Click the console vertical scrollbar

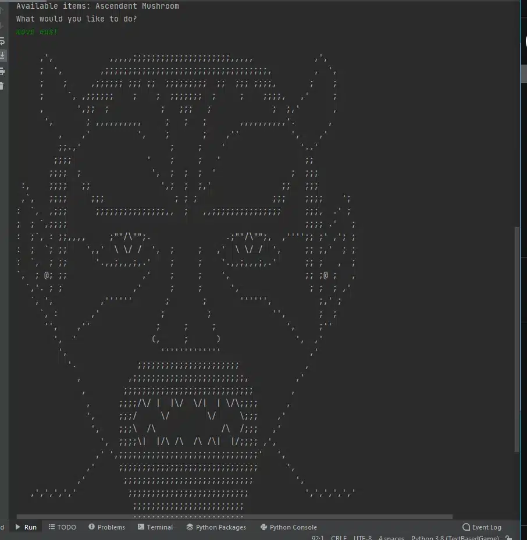coord(517,339)
